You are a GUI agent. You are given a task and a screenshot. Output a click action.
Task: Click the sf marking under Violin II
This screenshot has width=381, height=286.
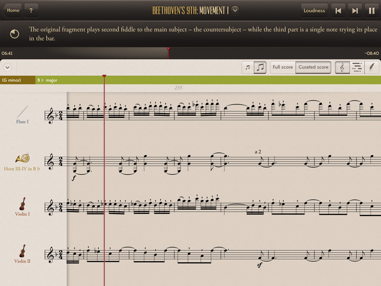260,265
